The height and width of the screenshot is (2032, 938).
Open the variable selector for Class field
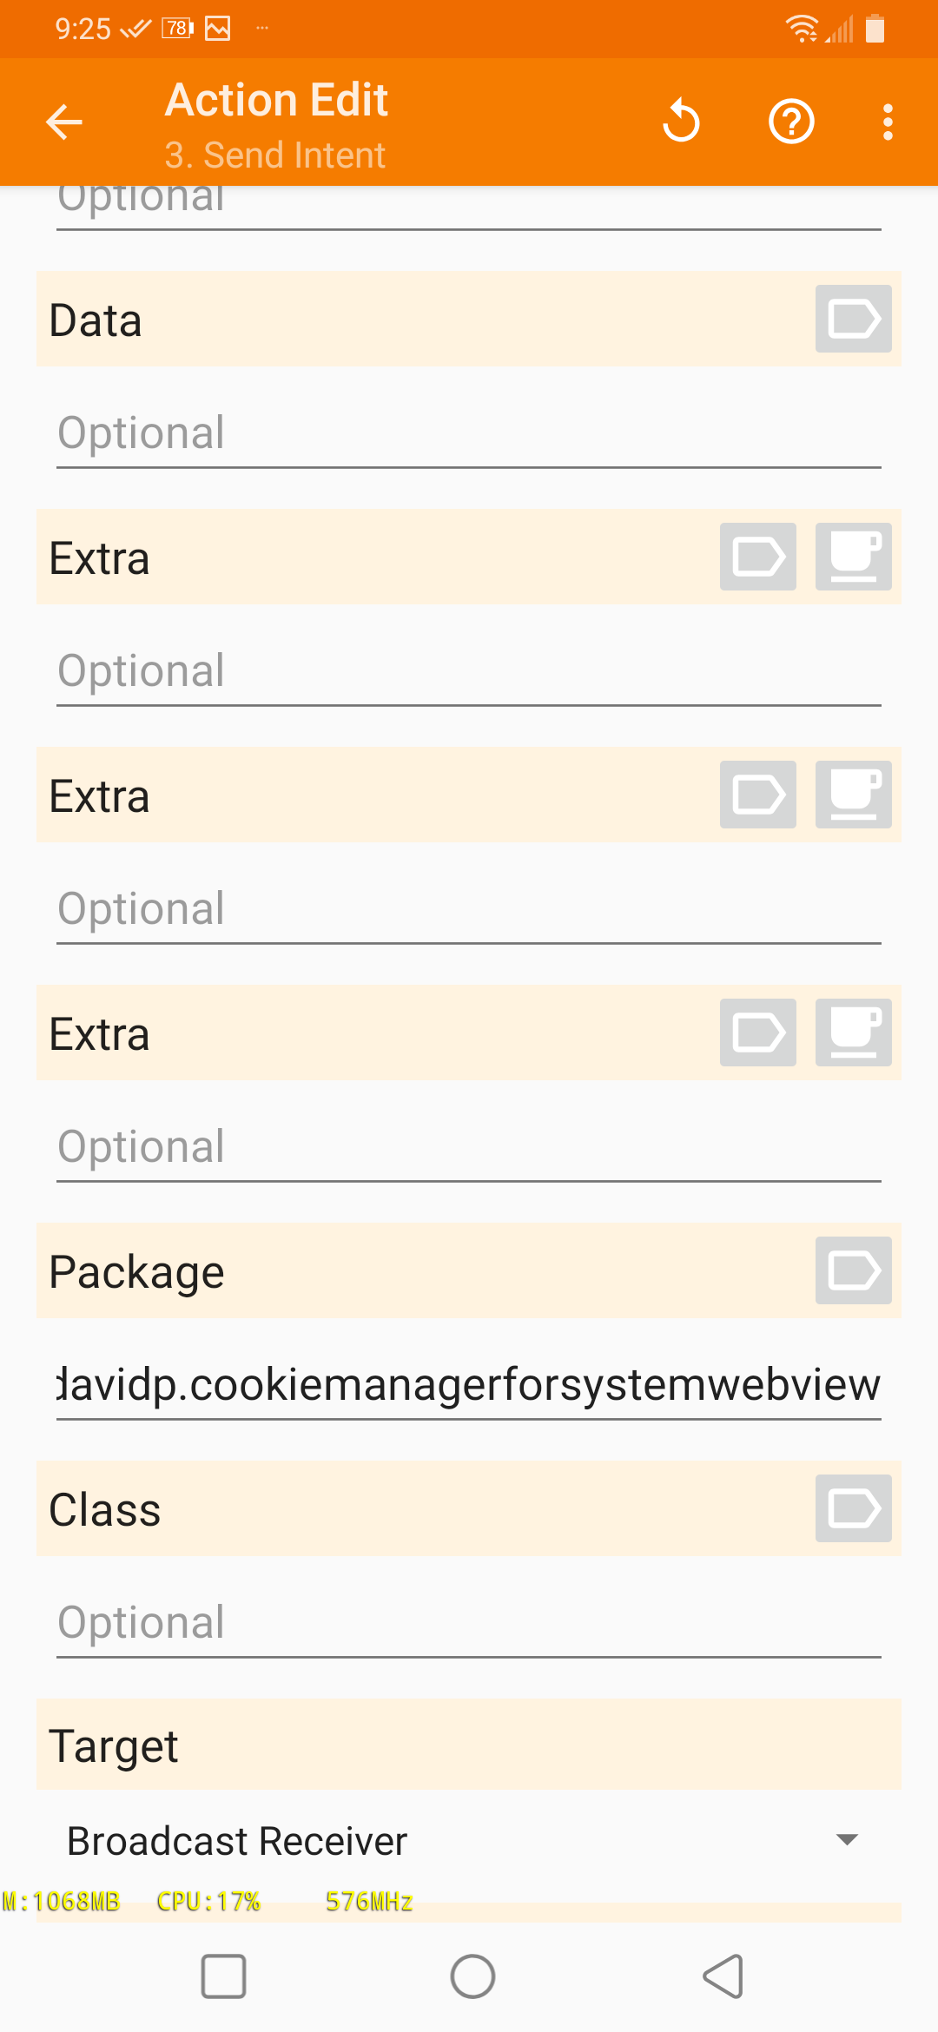tap(852, 1508)
